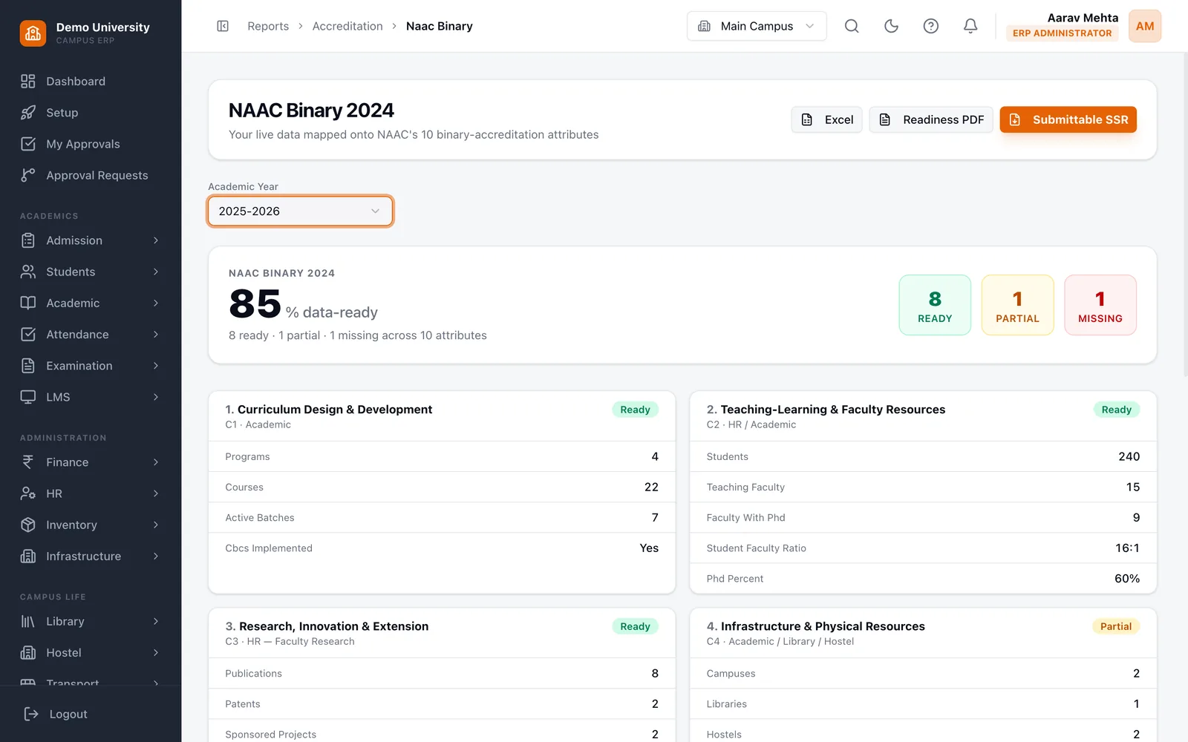Screen dimensions: 1188x742
Task: Expand the LMS submenu chevron
Action: [x=156, y=397]
